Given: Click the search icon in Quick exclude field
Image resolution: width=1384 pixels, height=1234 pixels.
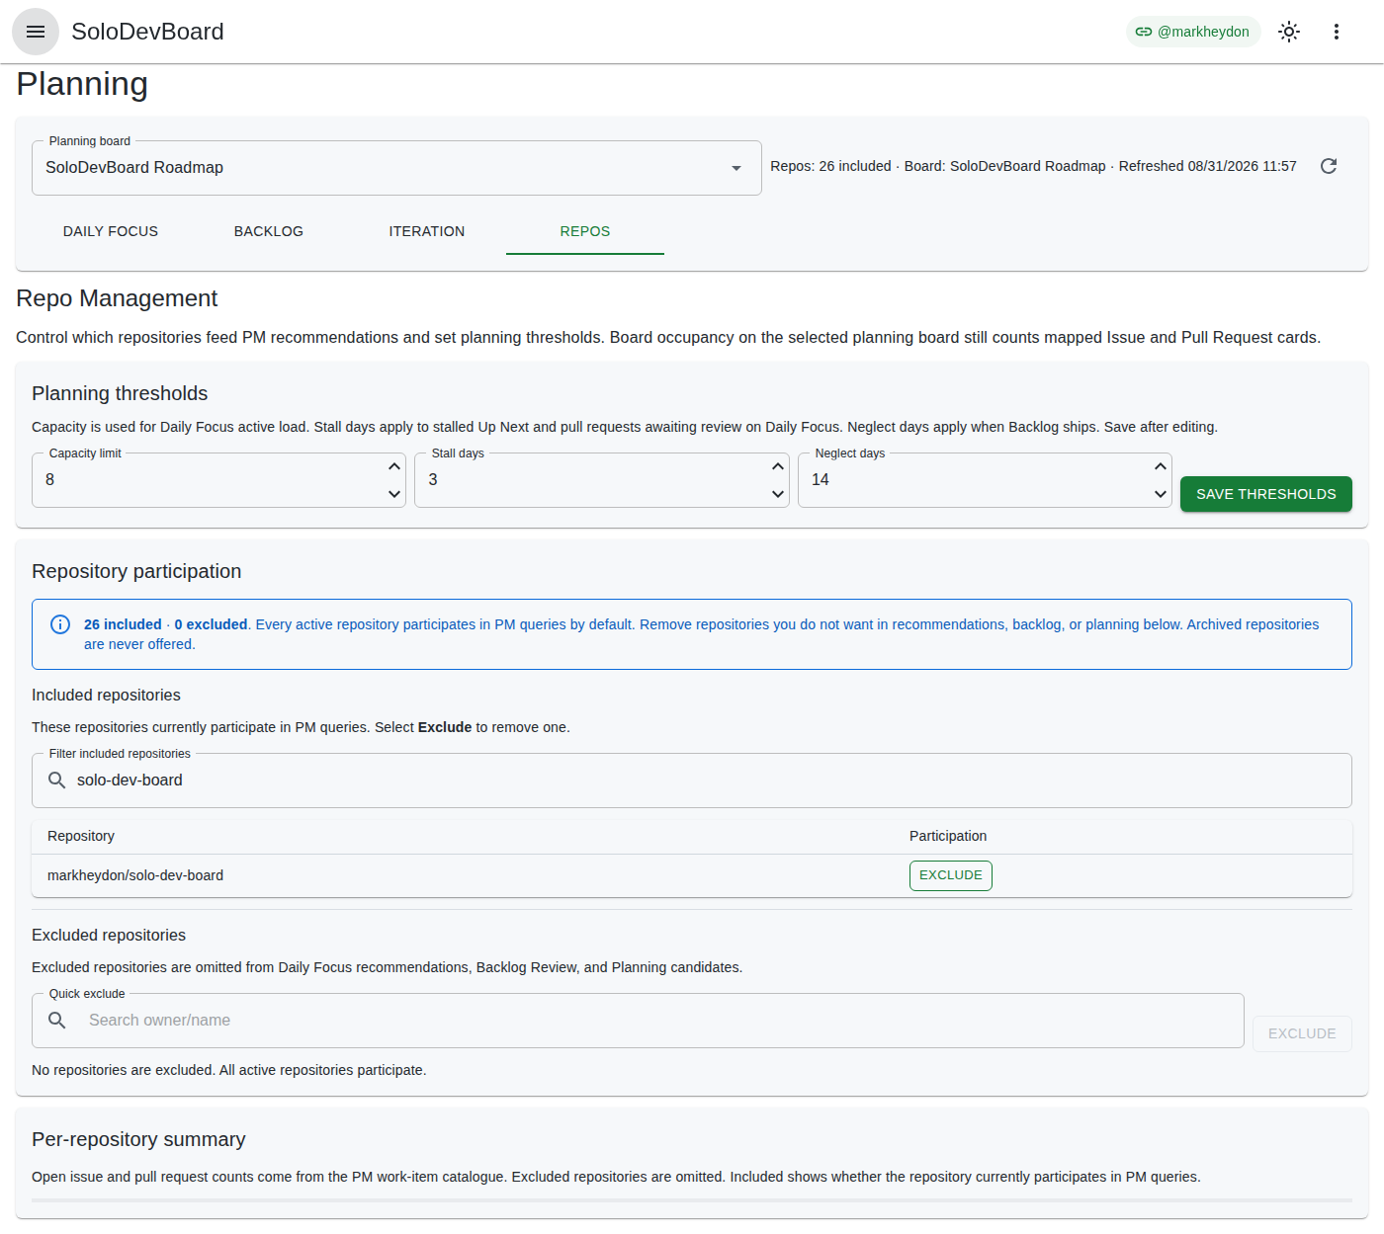Looking at the screenshot, I should [x=57, y=1021].
